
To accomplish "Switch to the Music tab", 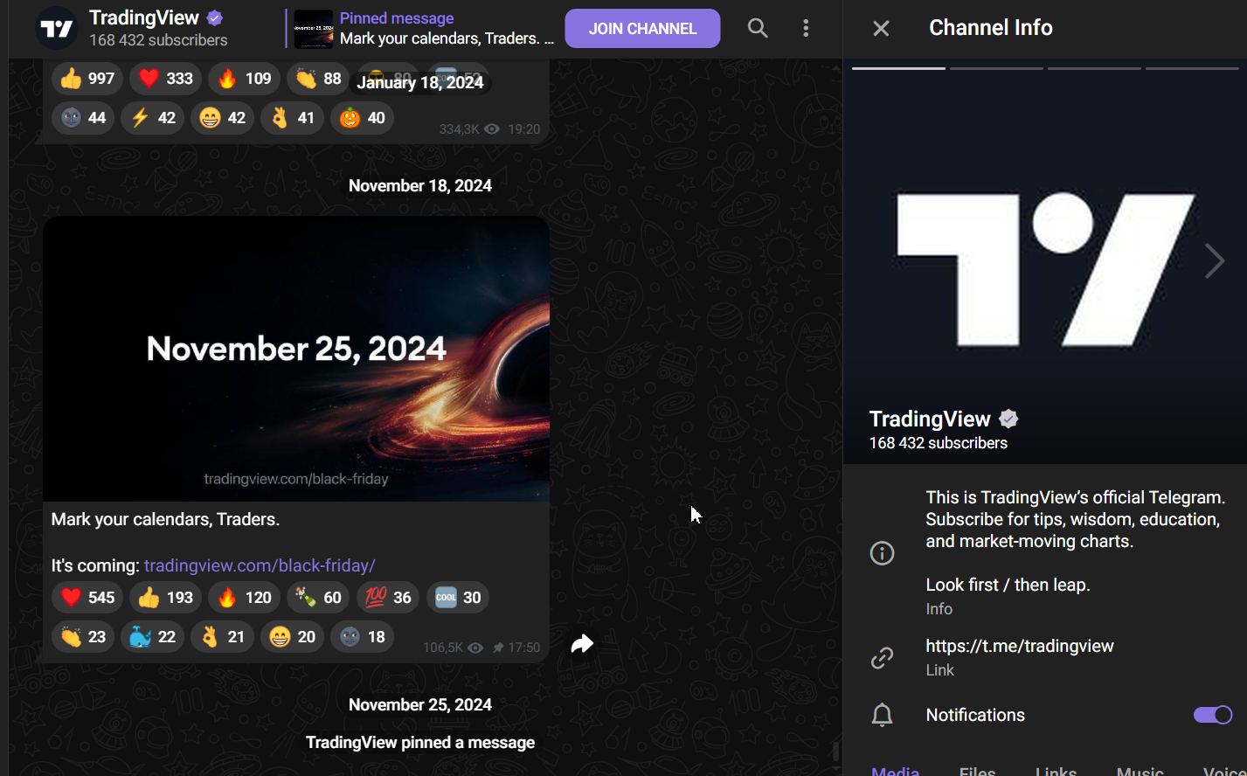I will pos(1140,772).
